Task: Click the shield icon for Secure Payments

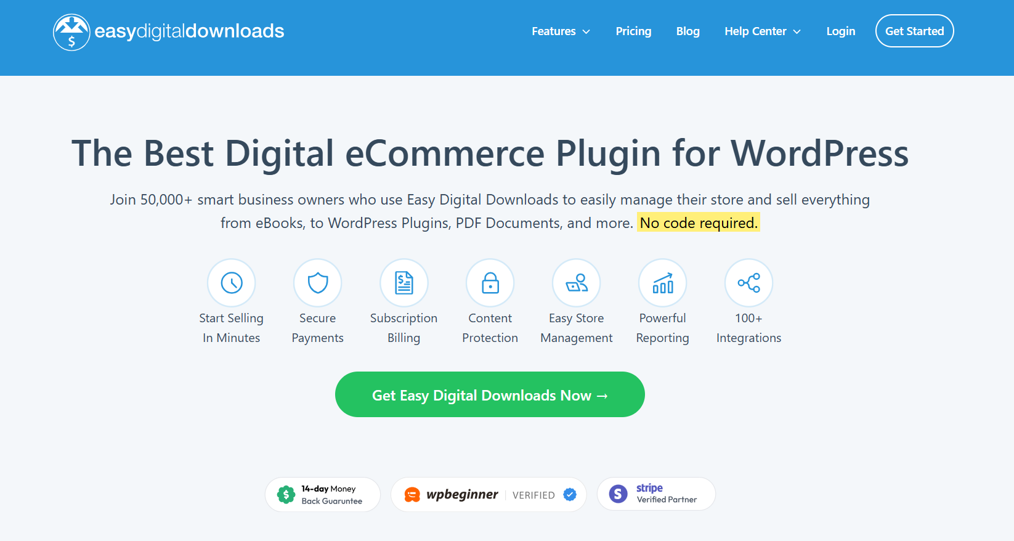Action: point(318,283)
